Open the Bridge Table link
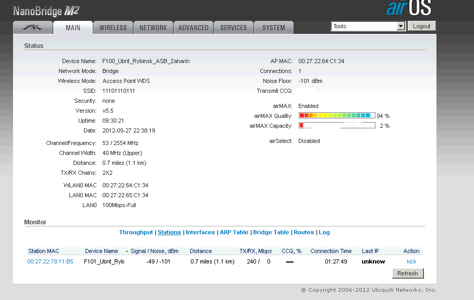This screenshot has width=474, height=300. coord(271,232)
